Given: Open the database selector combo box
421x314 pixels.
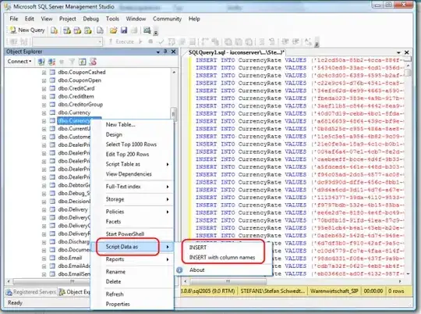Looking at the screenshot, I should pyautogui.click(x=67, y=41).
